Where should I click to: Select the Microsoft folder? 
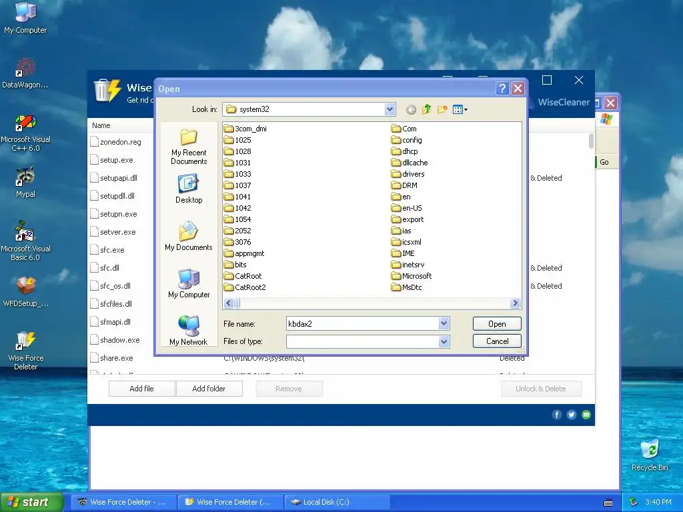click(411, 275)
